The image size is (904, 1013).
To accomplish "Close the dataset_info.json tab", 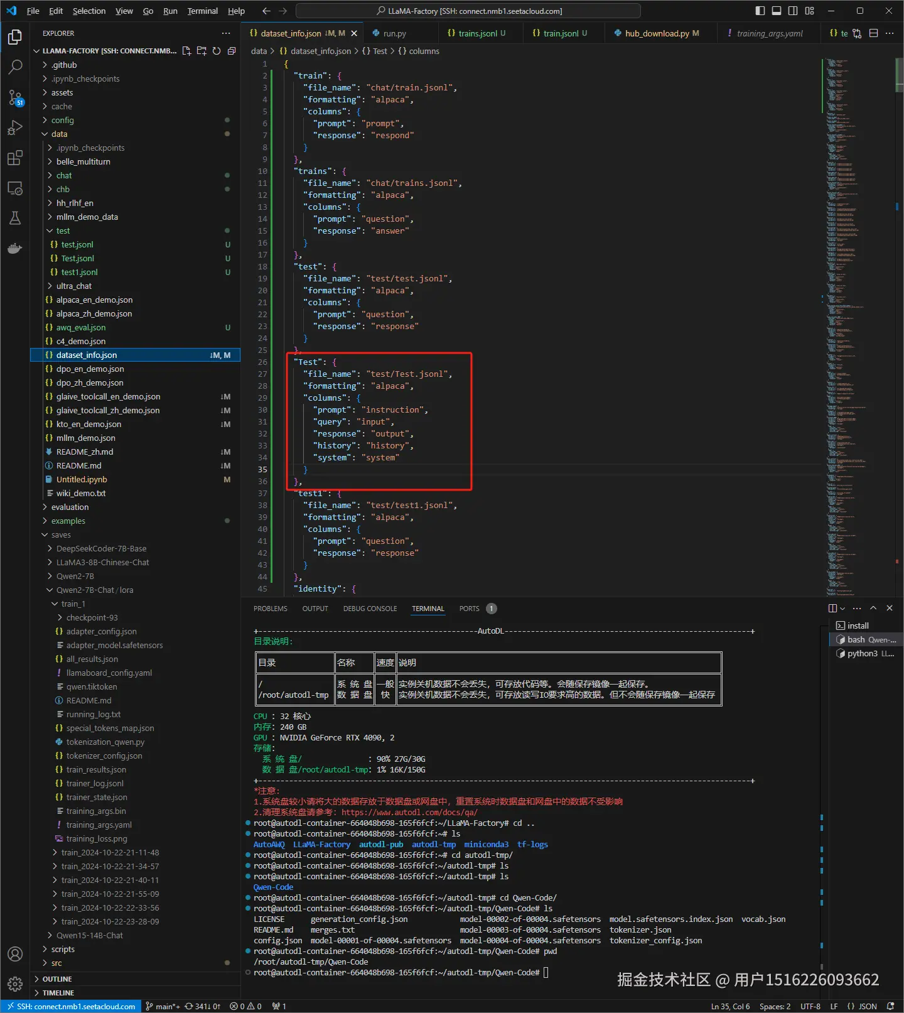I will [354, 33].
